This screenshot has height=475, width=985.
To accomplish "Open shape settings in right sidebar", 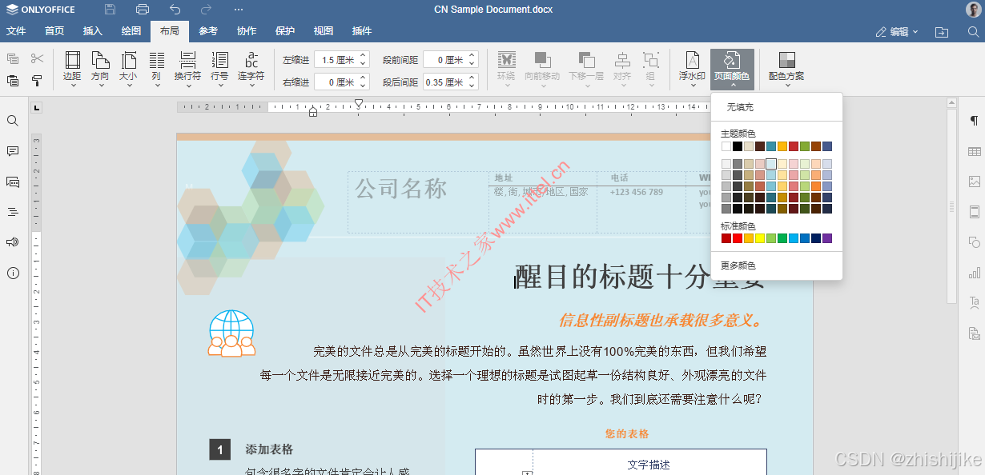I will [x=974, y=242].
